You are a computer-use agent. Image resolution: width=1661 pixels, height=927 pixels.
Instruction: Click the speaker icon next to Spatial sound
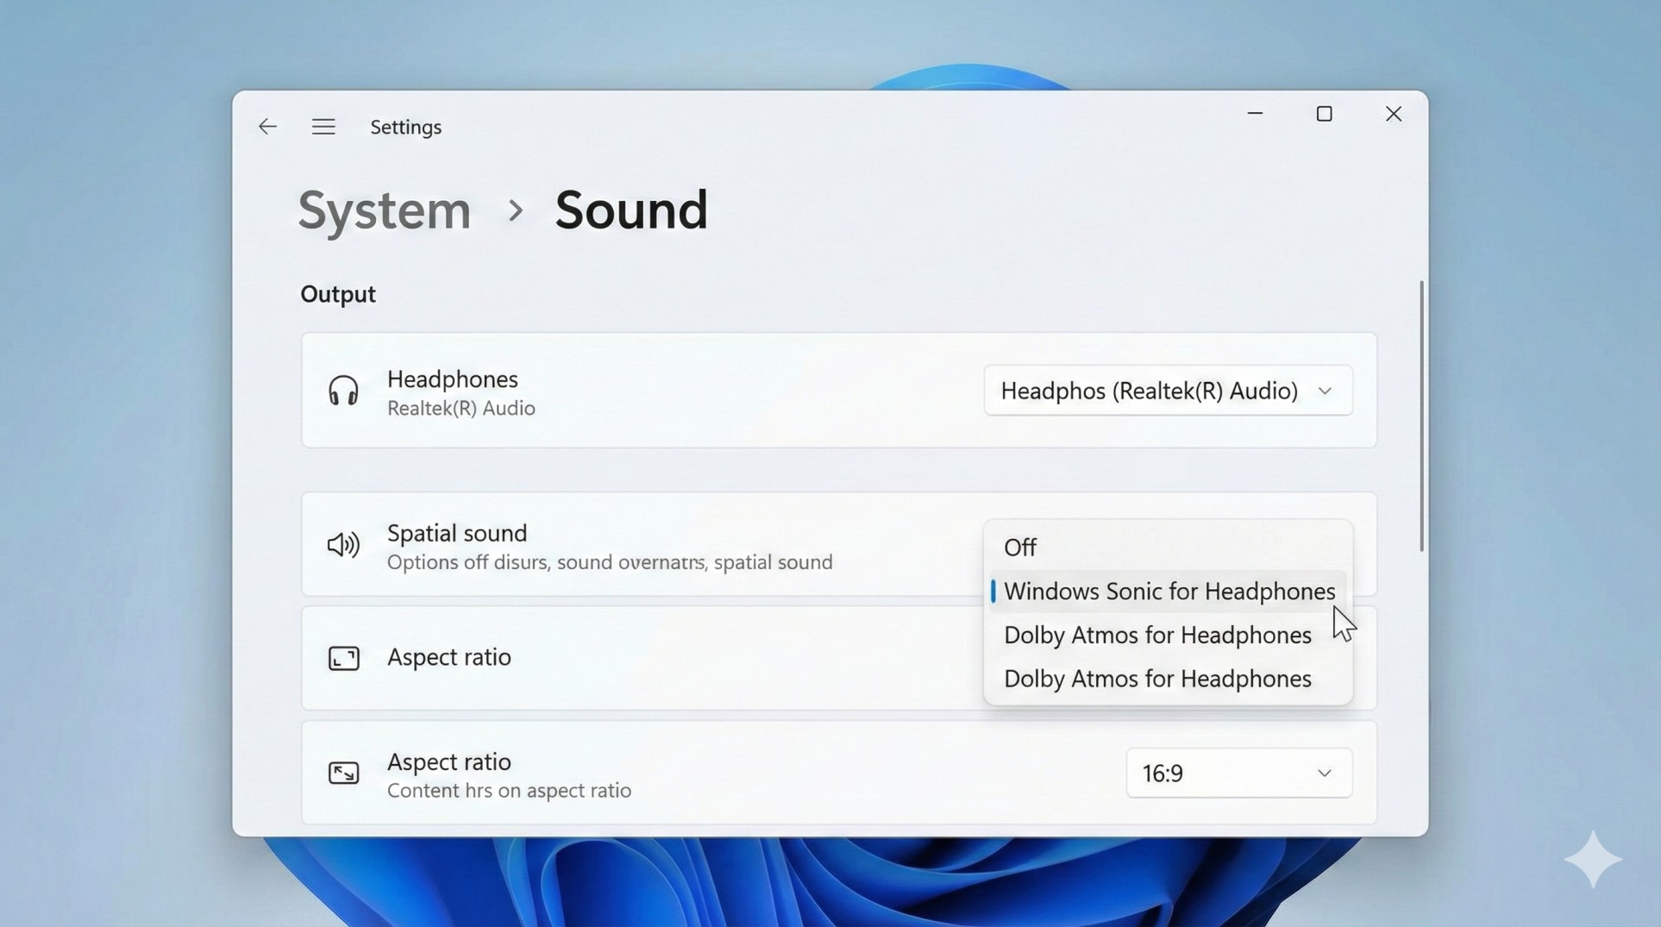point(342,544)
